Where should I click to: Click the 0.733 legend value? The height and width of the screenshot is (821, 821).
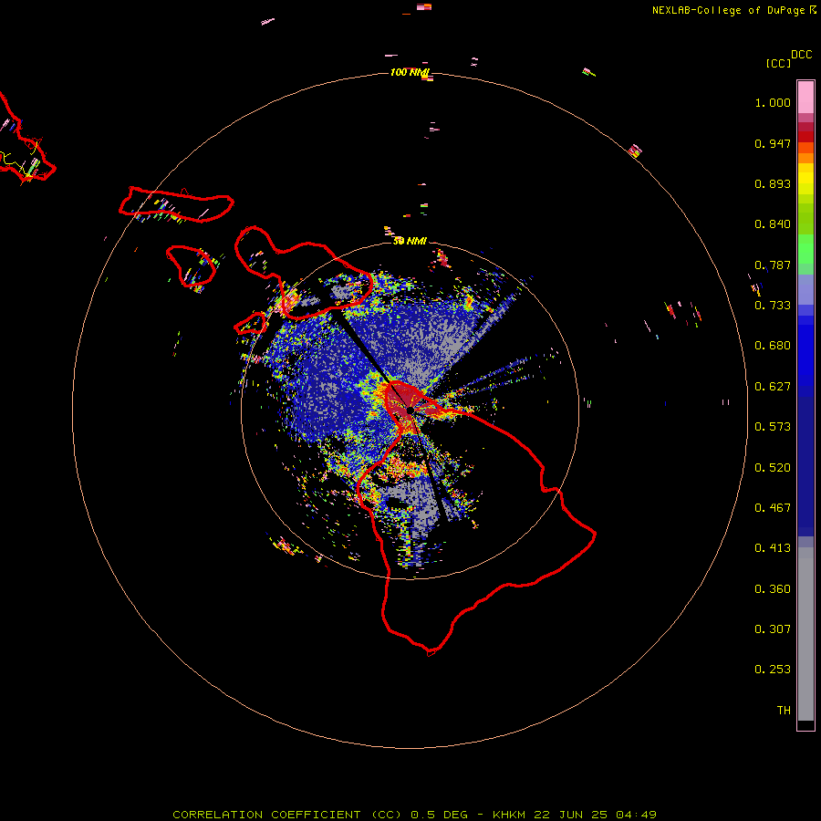click(x=773, y=306)
